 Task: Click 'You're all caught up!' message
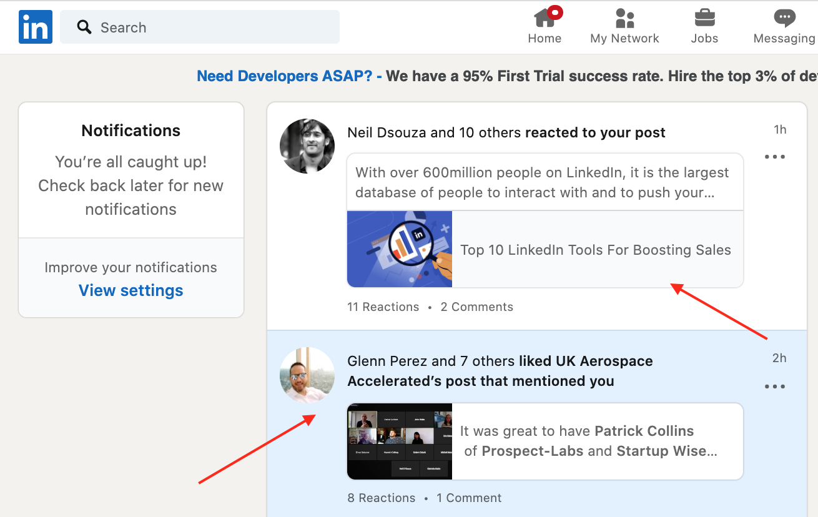coord(131,162)
